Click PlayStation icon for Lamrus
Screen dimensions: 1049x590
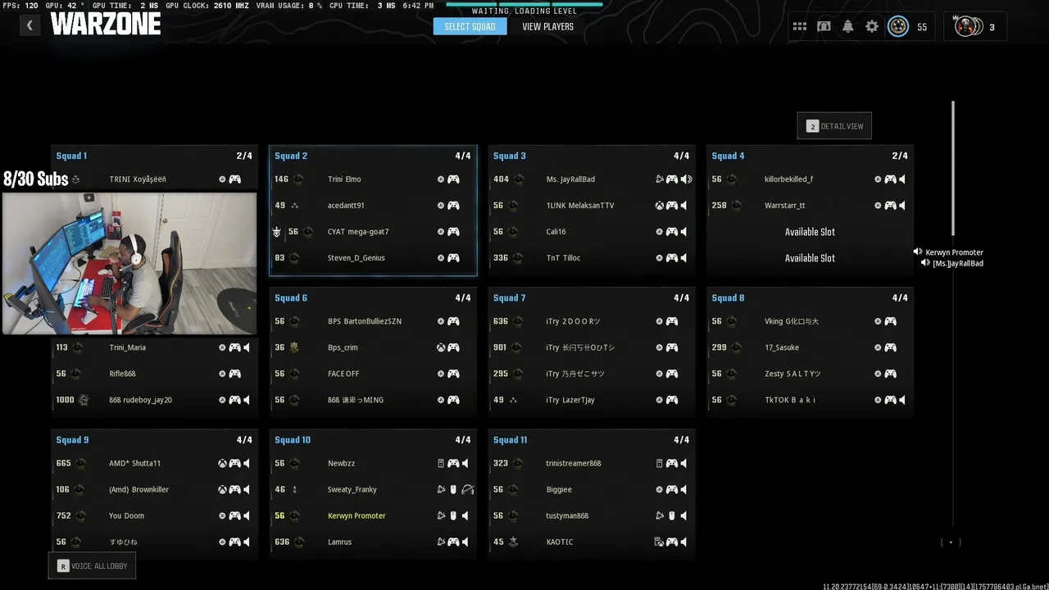pos(441,542)
